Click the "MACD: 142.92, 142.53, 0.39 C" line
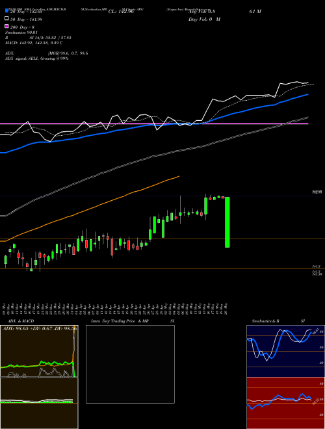The height and width of the screenshot is (429, 325). pyautogui.click(x=34, y=42)
